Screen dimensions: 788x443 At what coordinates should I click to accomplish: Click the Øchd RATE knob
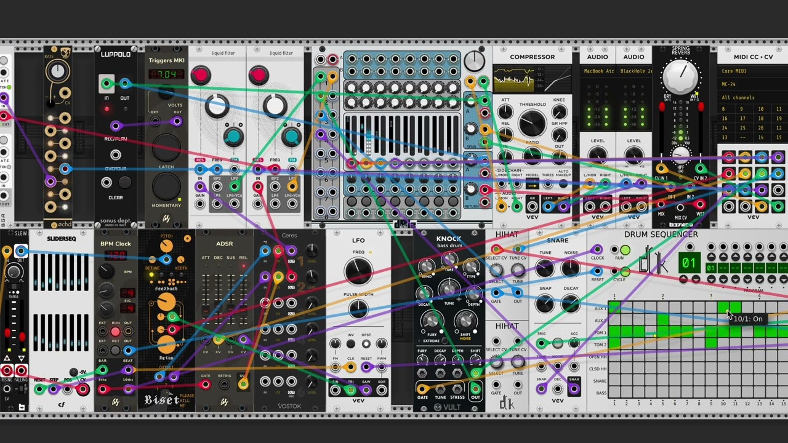[x=57, y=72]
